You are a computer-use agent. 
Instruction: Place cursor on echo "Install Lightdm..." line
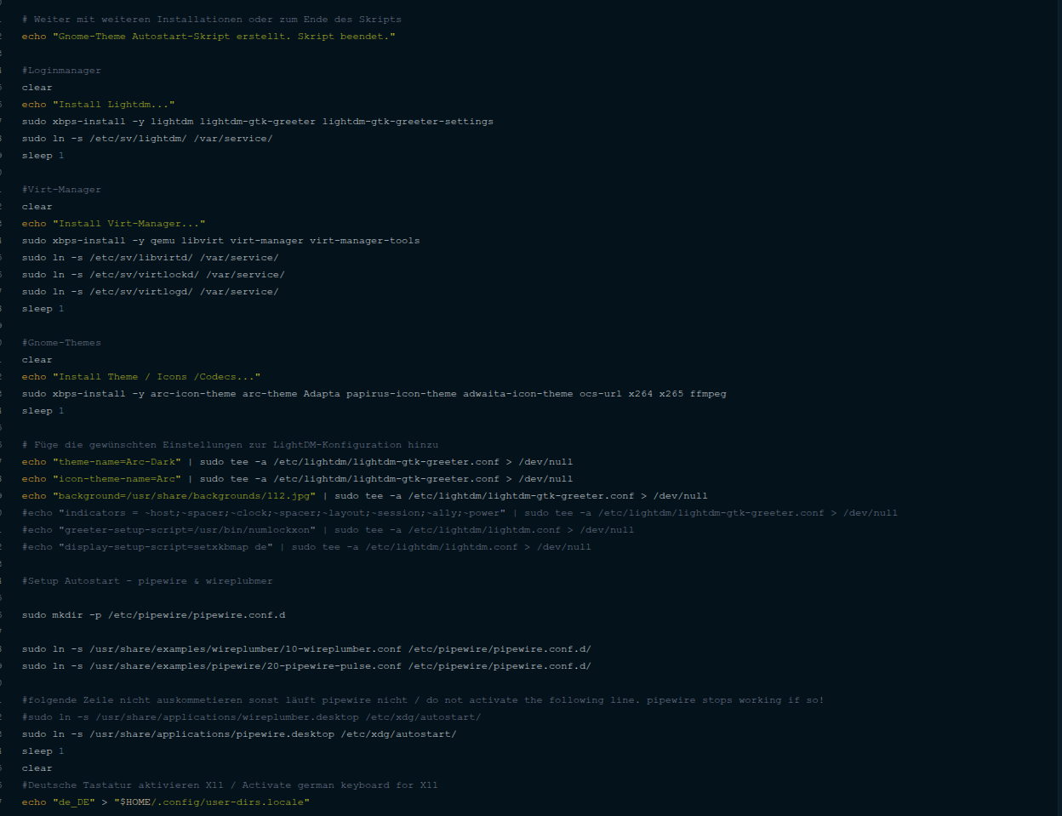pyautogui.click(x=98, y=105)
